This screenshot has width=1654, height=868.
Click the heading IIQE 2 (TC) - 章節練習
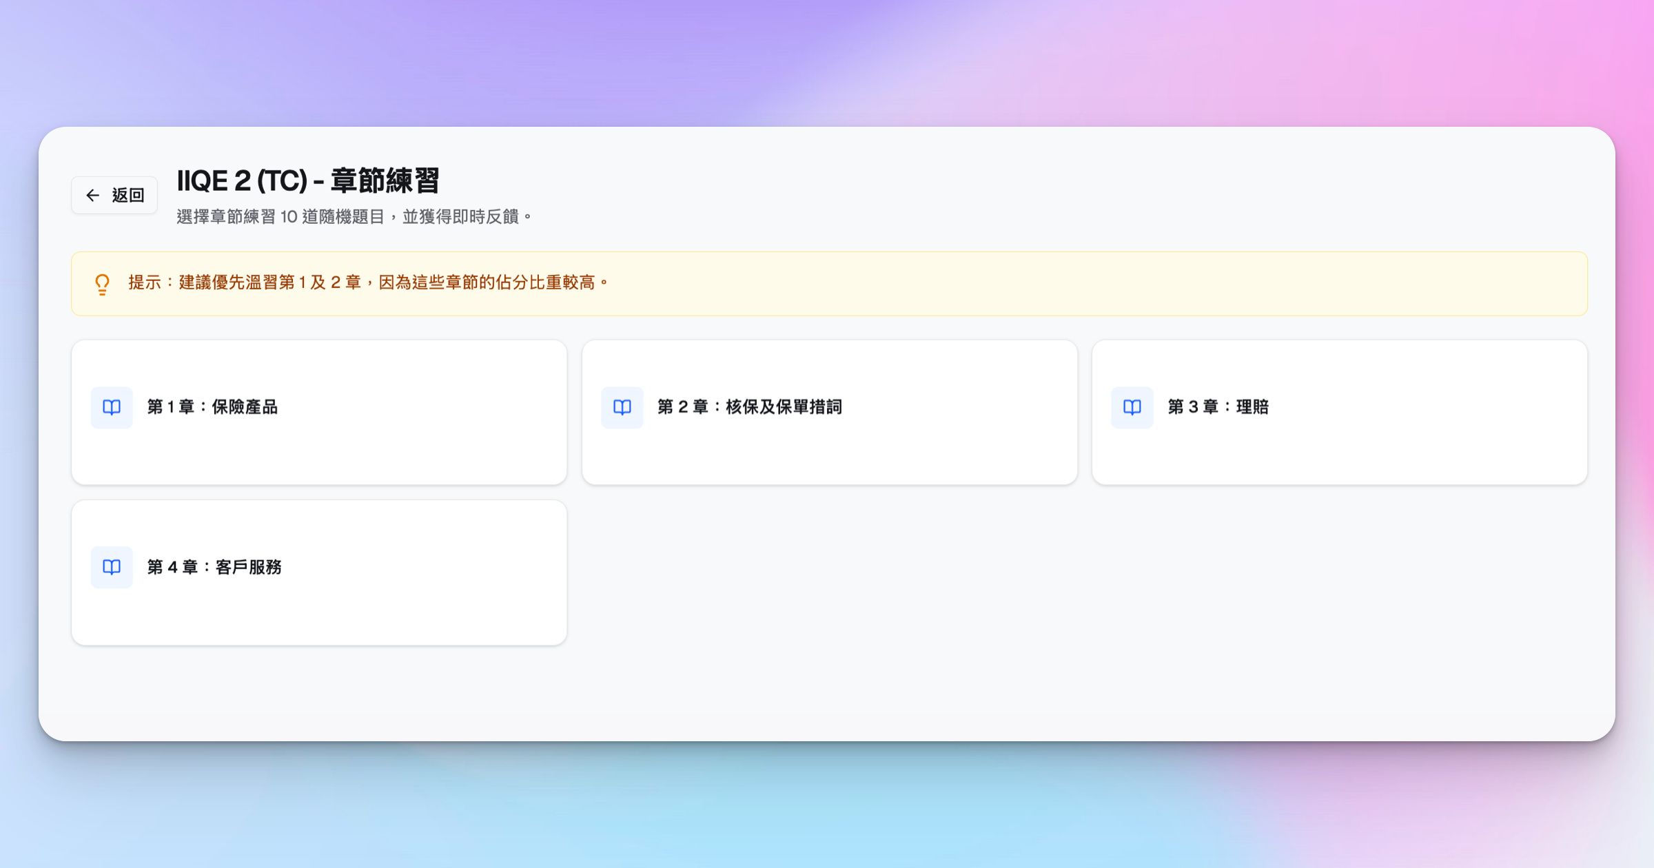[308, 180]
